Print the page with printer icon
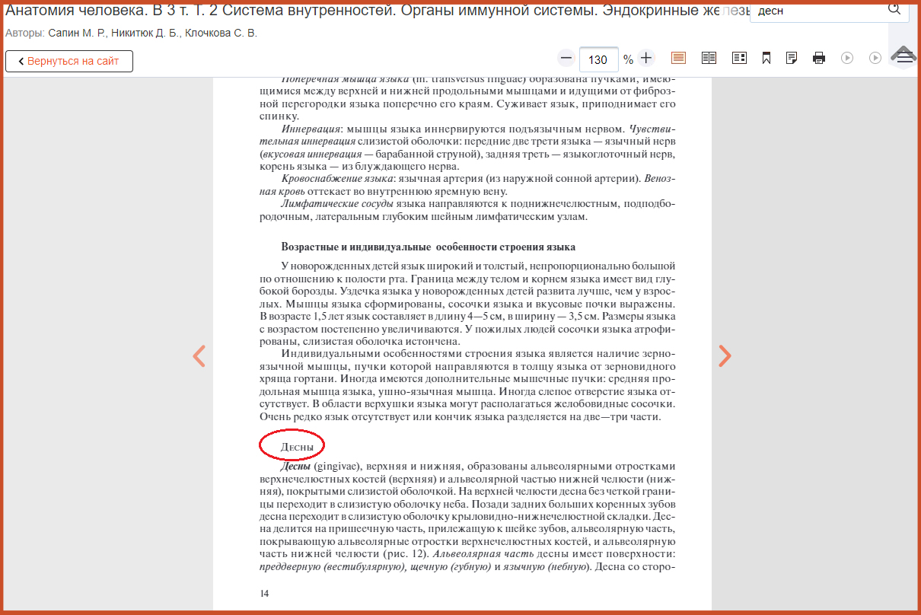Image resolution: width=921 pixels, height=615 pixels. click(x=819, y=58)
